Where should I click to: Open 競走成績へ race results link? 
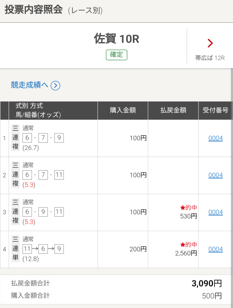coord(30,85)
